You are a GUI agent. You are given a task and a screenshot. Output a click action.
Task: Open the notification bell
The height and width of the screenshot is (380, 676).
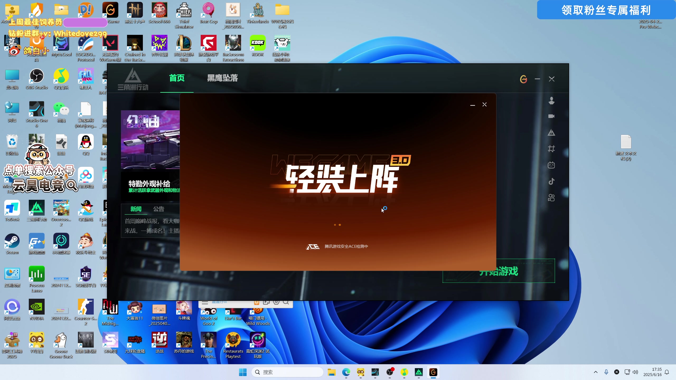(667, 372)
